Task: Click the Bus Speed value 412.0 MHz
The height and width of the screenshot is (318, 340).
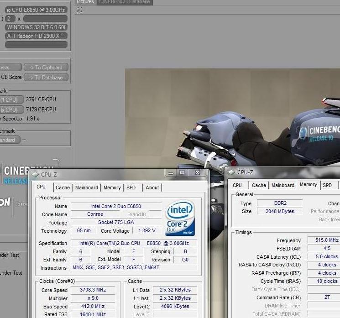Action: [x=93, y=306]
